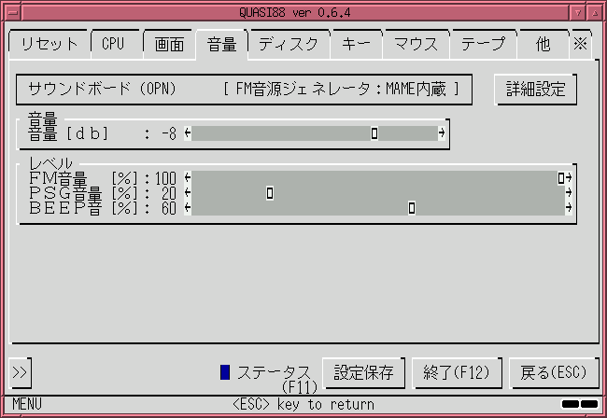
Task: Open the window menu in title bar
Action: tap(14, 12)
